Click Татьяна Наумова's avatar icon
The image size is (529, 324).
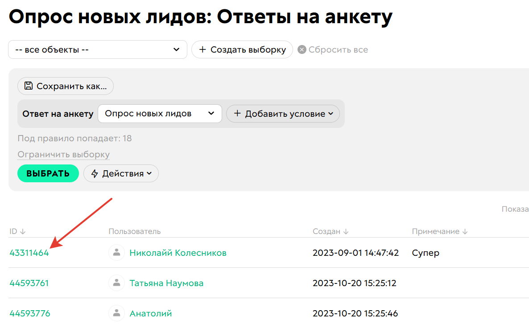[116, 283]
